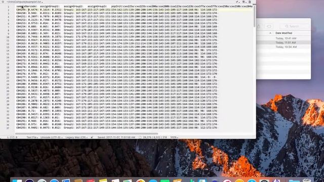
Task: Click the barcode C04280
Action: [21, 84]
